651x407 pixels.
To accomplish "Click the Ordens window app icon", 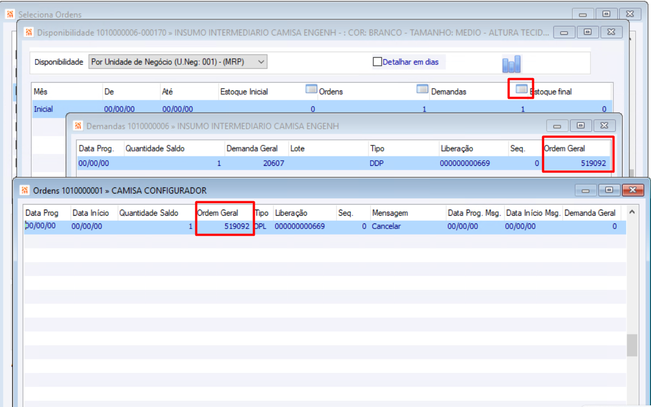I will point(24,190).
